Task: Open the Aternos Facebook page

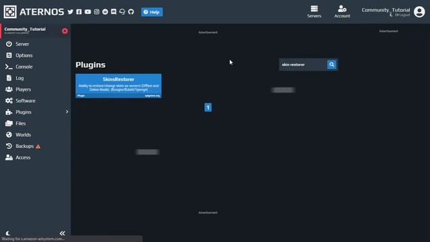Action: [x=79, y=12]
